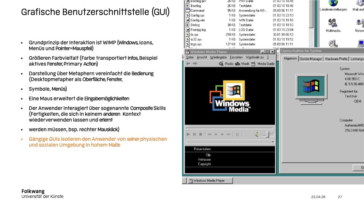Click the Frontpg.log file icon
Image resolution: width=364 pixels, height=204 pixels.
(x=188, y=30)
